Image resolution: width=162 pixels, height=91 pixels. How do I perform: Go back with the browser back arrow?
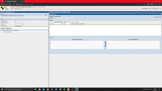(x=2, y=4)
